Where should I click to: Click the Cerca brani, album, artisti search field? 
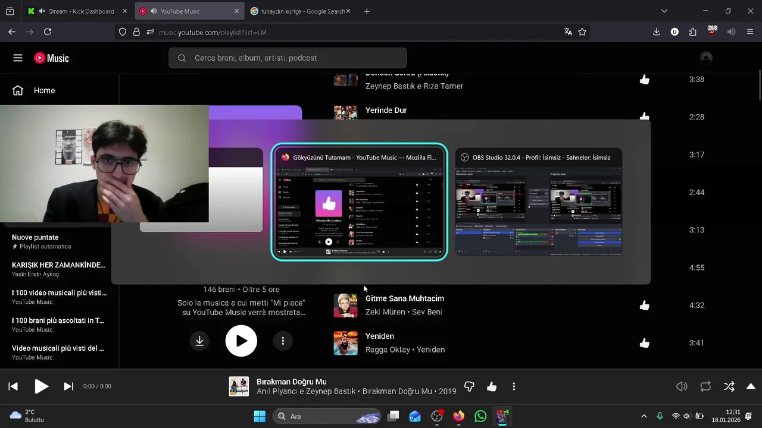pyautogui.click(x=288, y=58)
